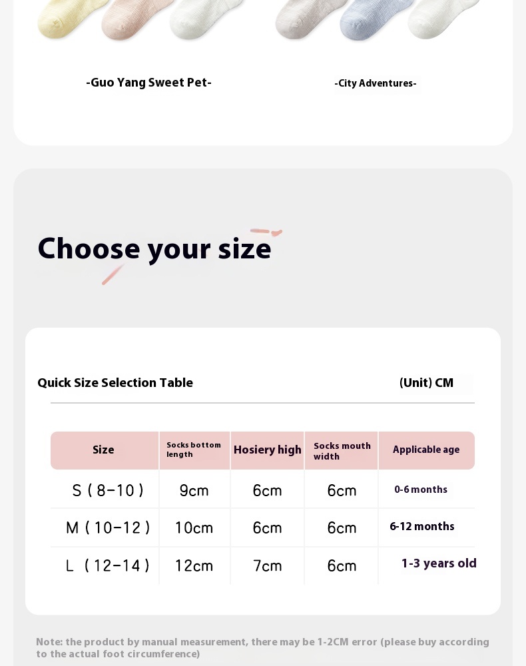This screenshot has width=526, height=666.
Task: Click the 12cm bottom length cell
Action: (x=194, y=566)
